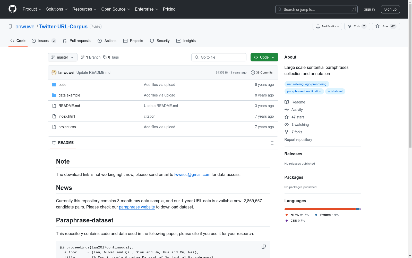The image size is (412, 258).
Task: Click the Sign up button
Action: click(390, 9)
